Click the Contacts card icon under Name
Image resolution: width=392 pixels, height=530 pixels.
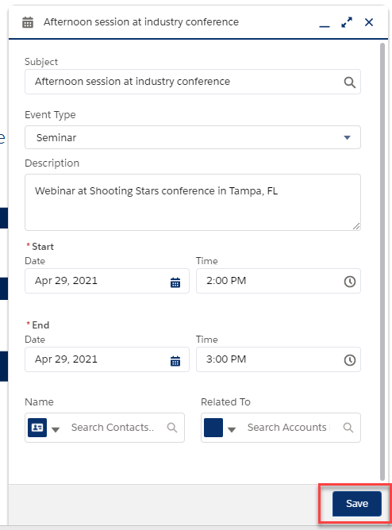point(37,428)
